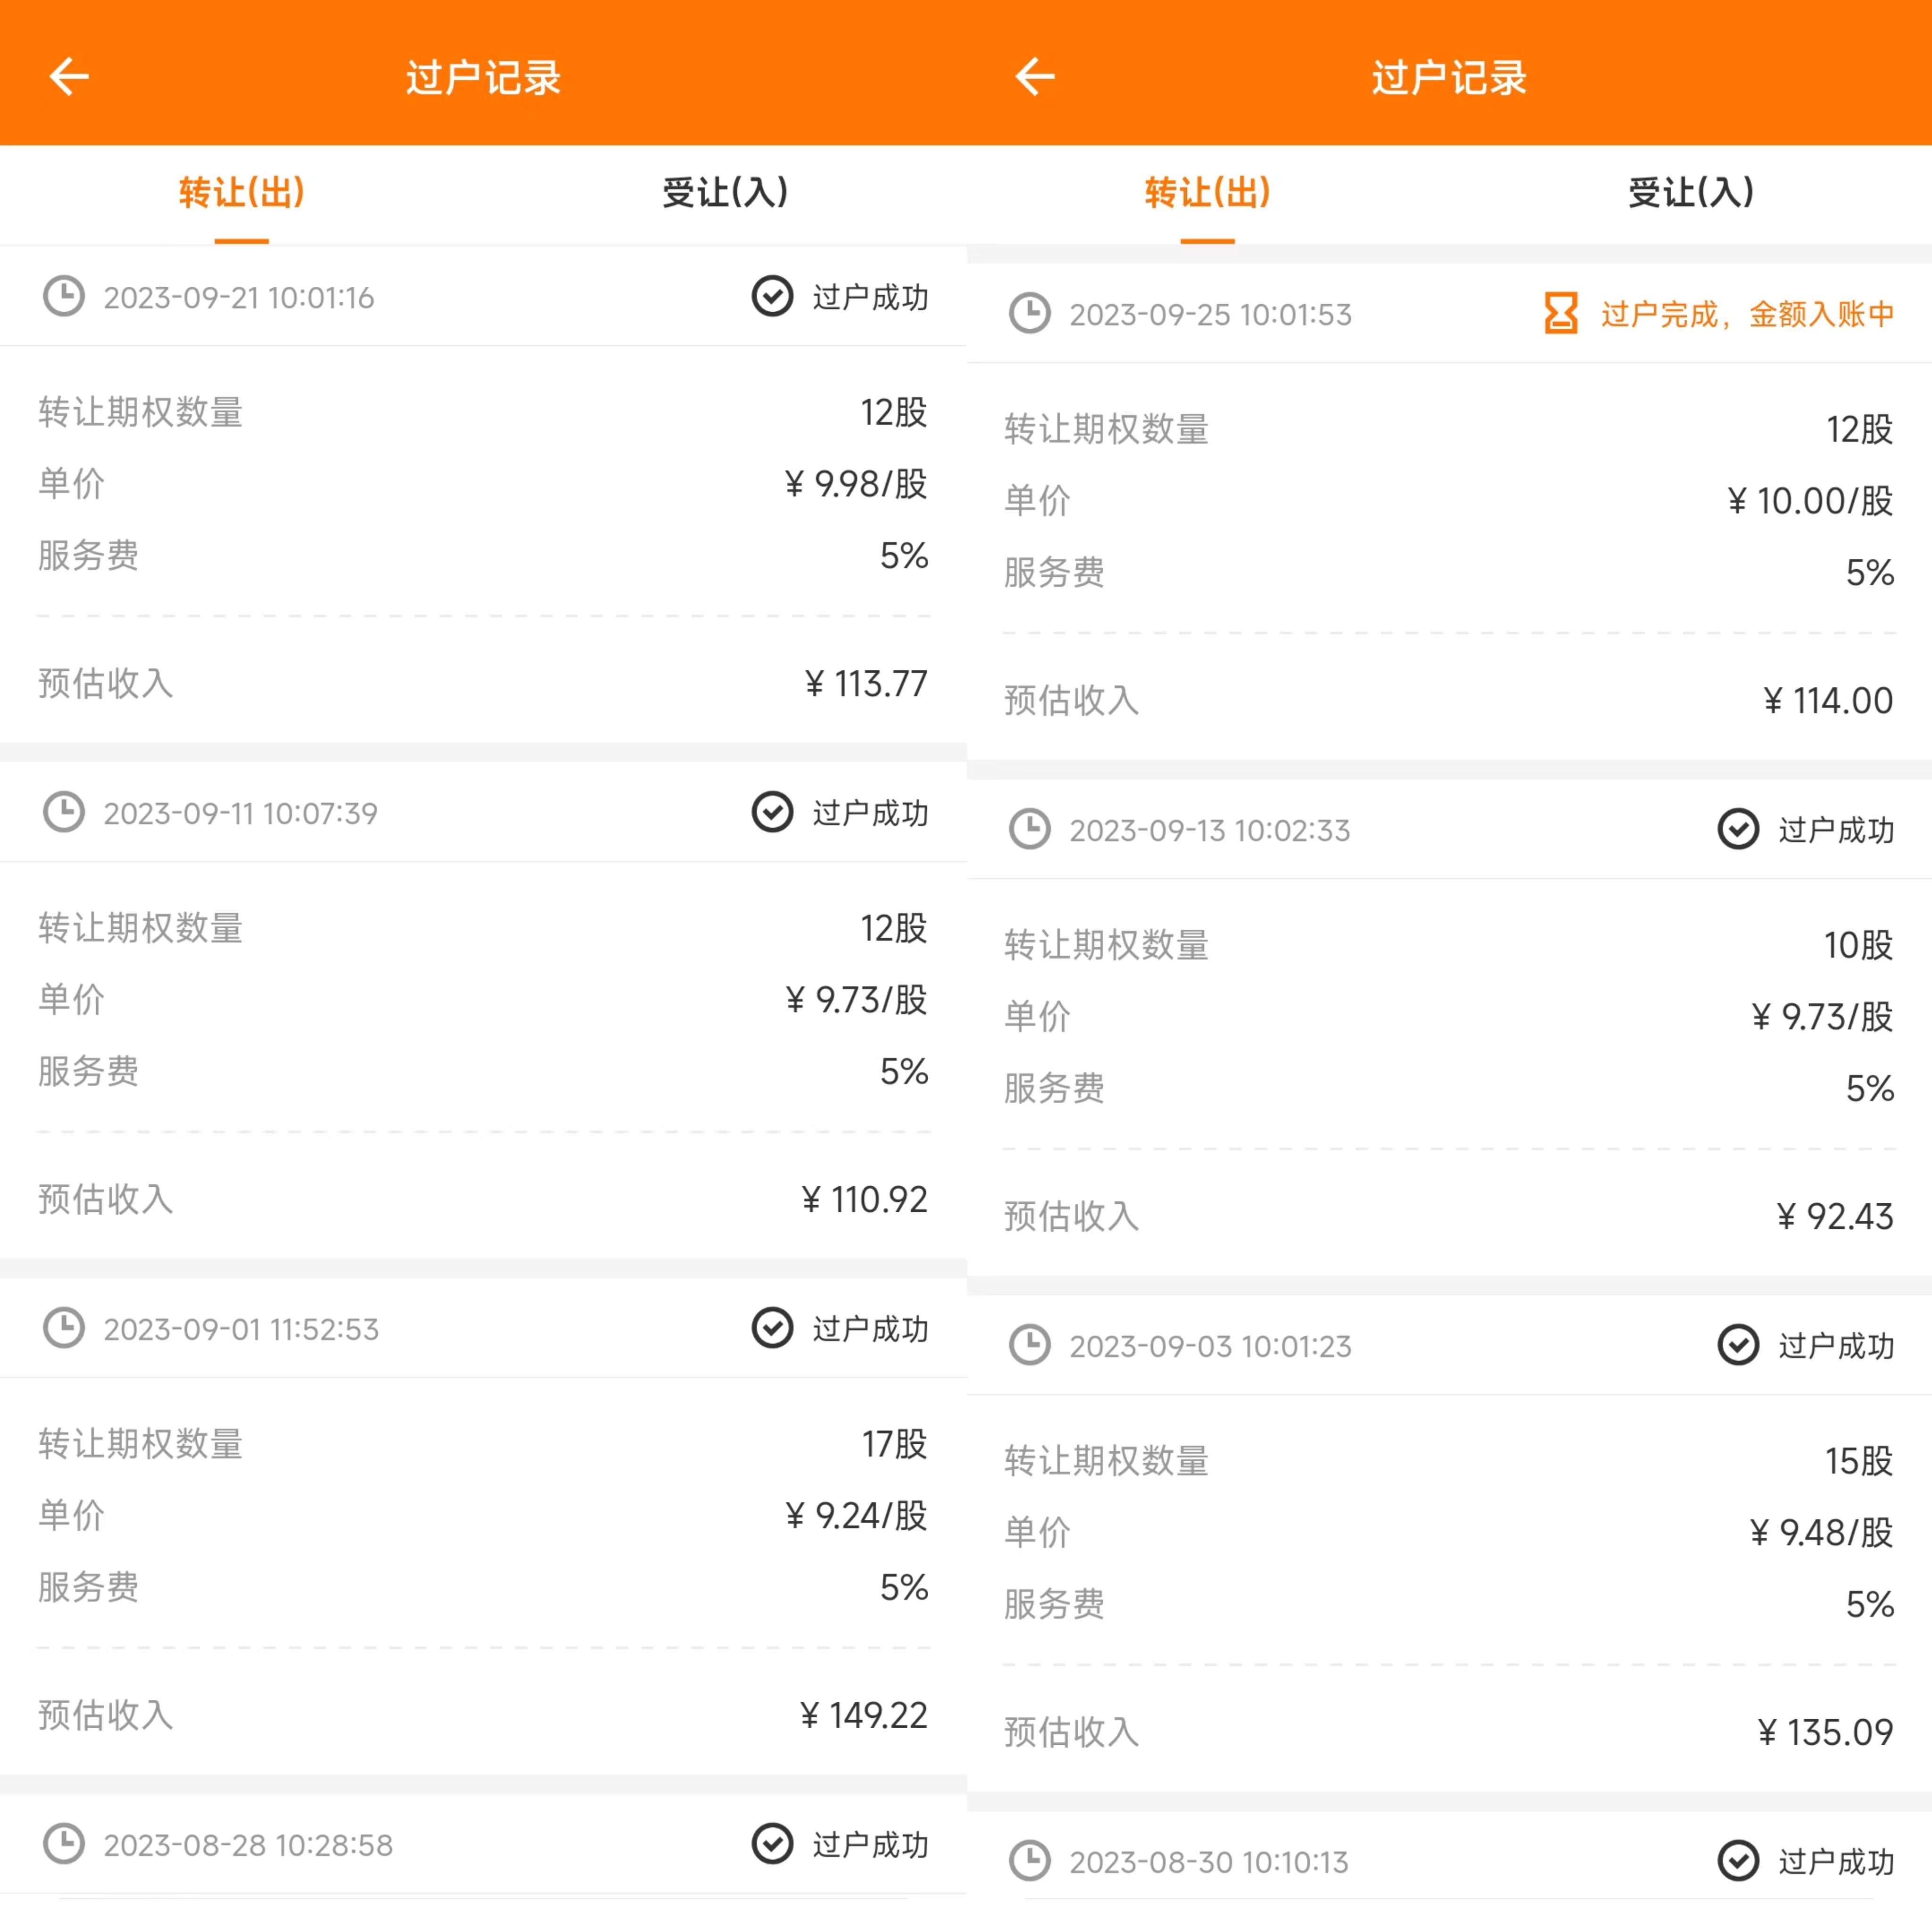Screen dimensions: 1932x1932
Task: Click the success checkmark icon on the 2023-09-11 record
Action: [772, 812]
